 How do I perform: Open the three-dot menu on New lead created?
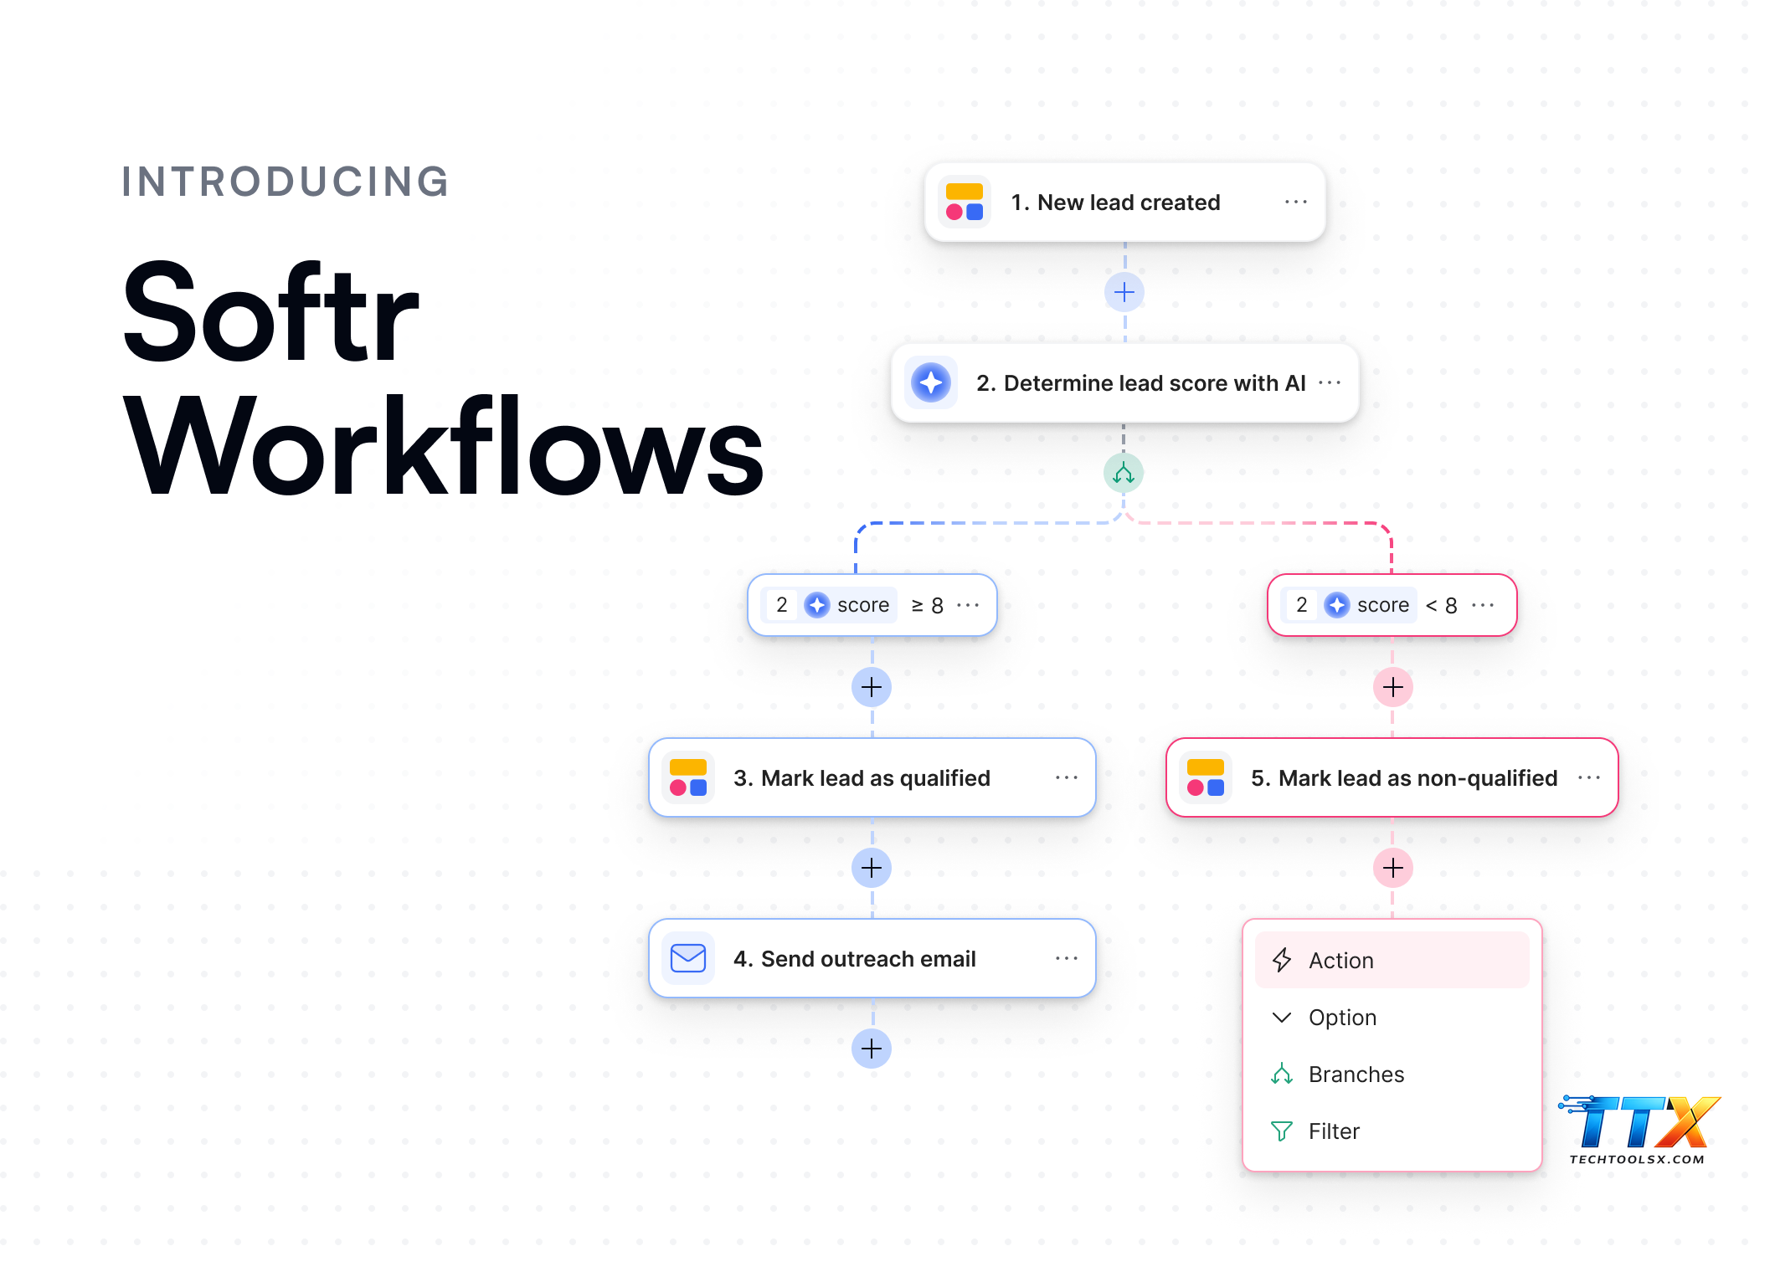pyautogui.click(x=1296, y=202)
